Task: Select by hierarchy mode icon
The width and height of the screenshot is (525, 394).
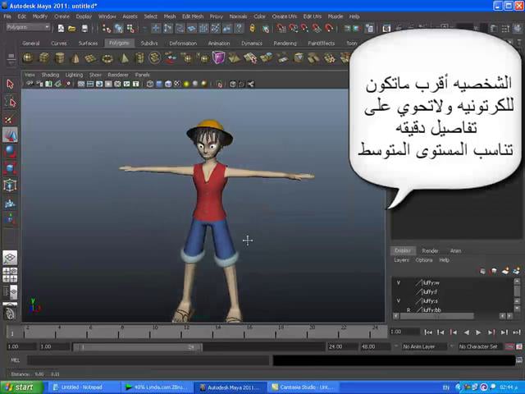Action: 107,29
